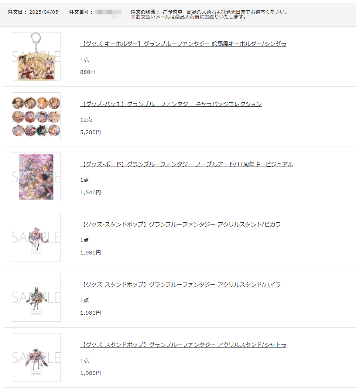
Task: Click the 11th anniversary key visual thumbnail
Action: (x=36, y=177)
